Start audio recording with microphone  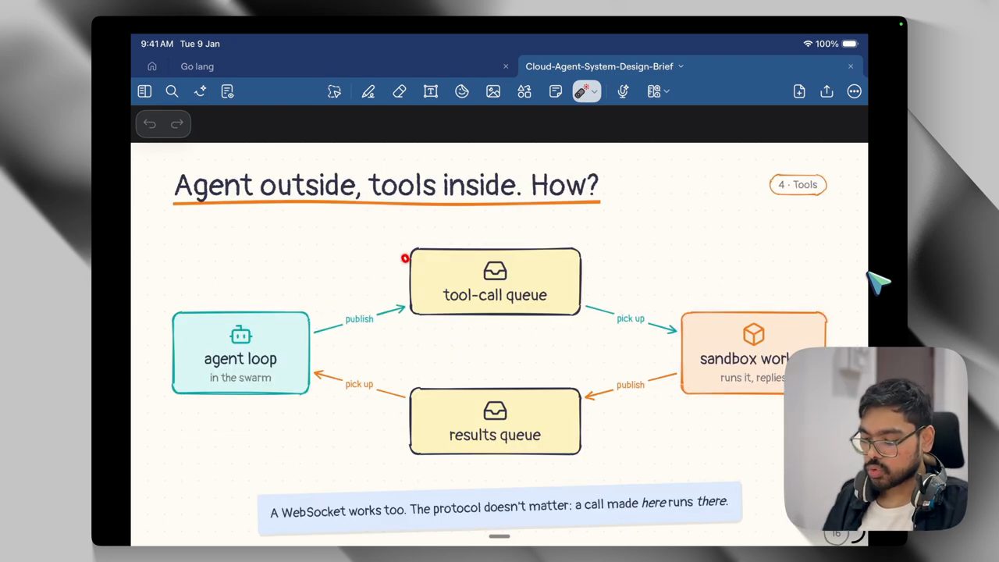[x=623, y=91]
